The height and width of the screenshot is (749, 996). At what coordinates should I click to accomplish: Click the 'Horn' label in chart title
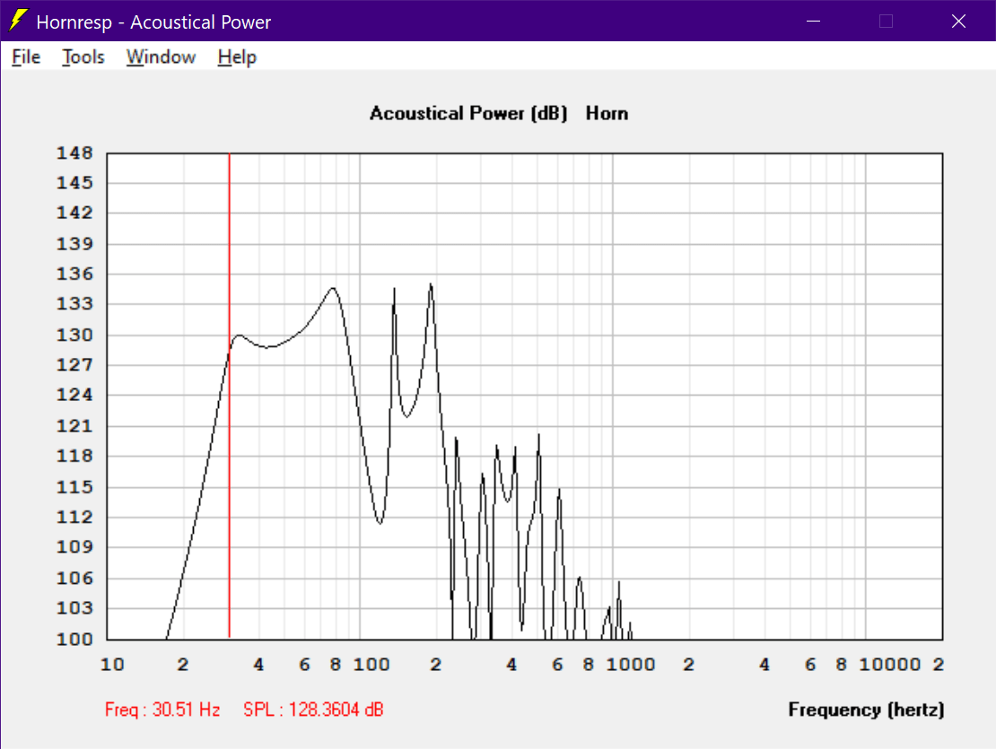pyautogui.click(x=607, y=113)
